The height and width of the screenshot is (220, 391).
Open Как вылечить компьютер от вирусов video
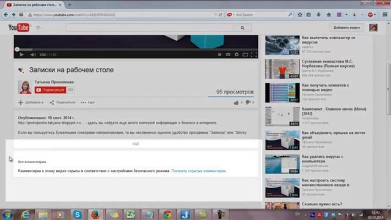pyautogui.click(x=329, y=40)
